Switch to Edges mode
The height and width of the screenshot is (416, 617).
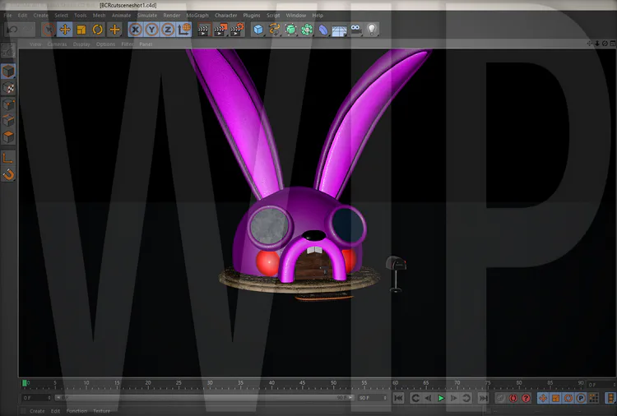click(x=8, y=121)
